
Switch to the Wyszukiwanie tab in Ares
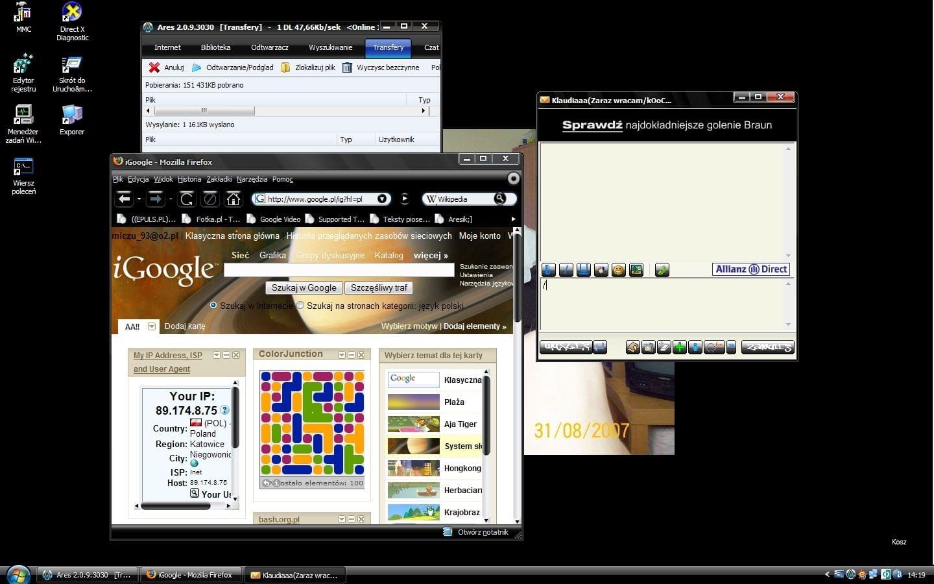point(330,47)
